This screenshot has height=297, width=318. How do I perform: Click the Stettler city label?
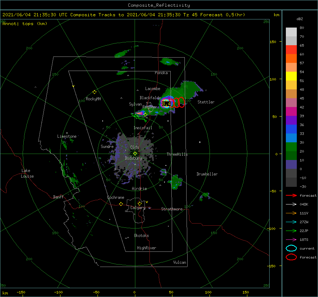click(206, 102)
